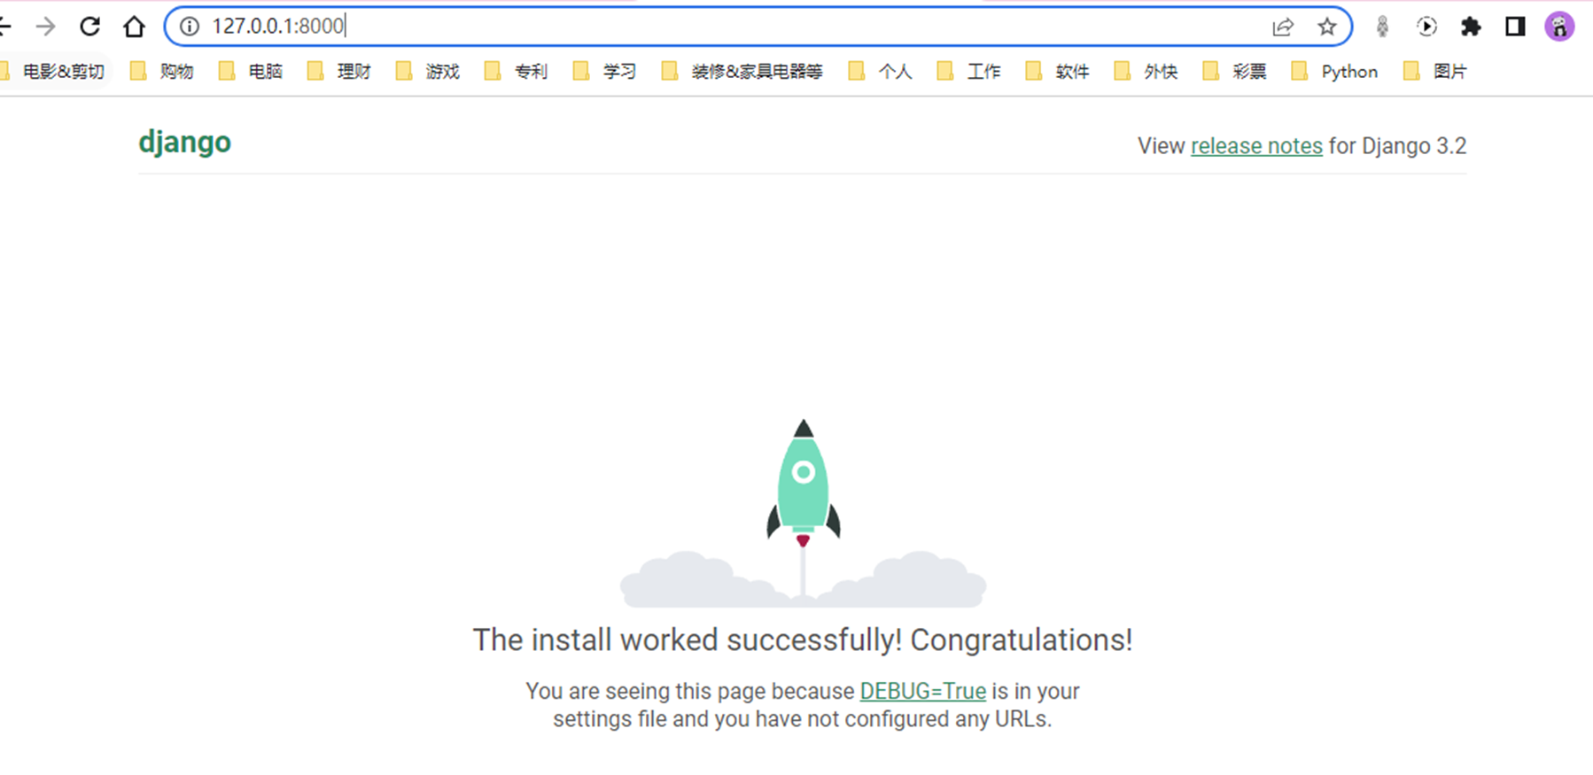Toggle the browser side panel icon

pyautogui.click(x=1515, y=27)
